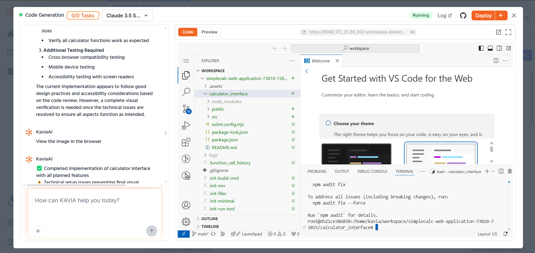Screen dimensions: 535x253
Task: Open the Extensions view
Action: click(x=186, y=142)
